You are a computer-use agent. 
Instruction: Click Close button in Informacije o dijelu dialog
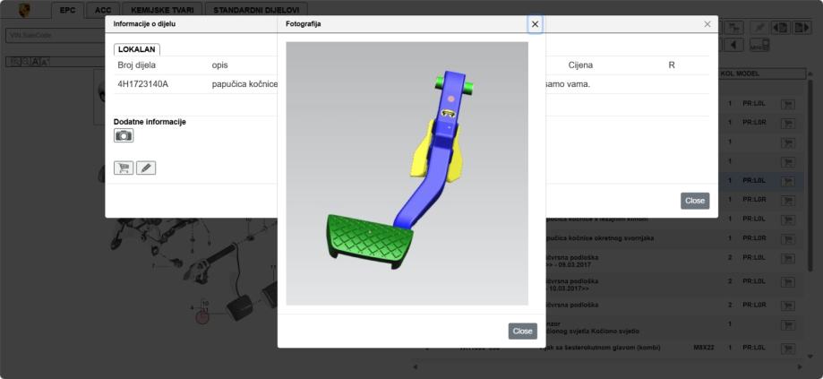pyautogui.click(x=694, y=201)
